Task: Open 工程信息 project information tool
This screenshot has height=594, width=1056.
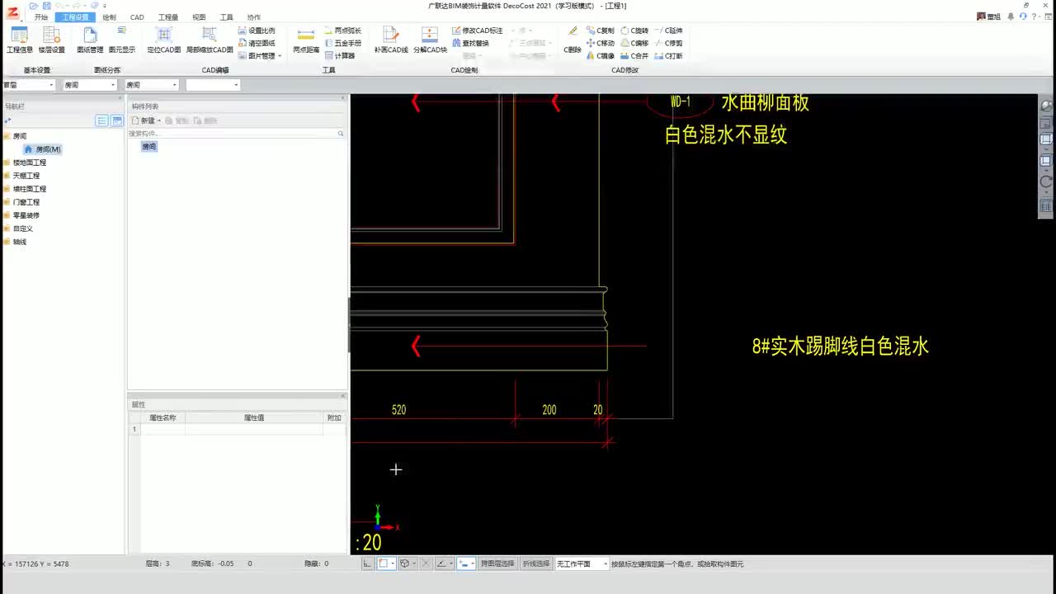Action: pyautogui.click(x=20, y=40)
